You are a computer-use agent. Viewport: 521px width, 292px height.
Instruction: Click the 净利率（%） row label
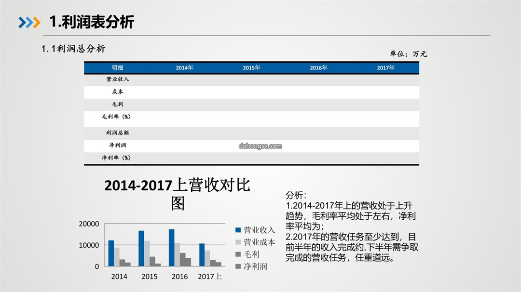pos(116,158)
